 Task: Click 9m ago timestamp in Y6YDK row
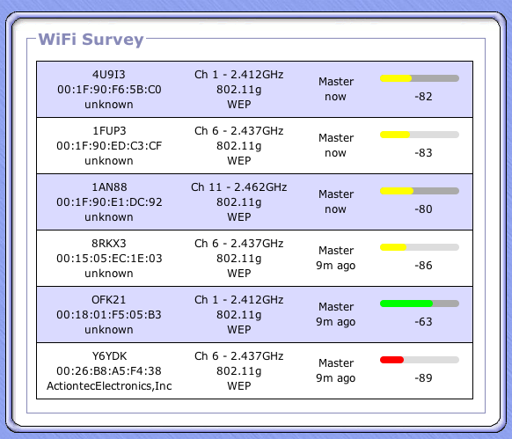(336, 378)
